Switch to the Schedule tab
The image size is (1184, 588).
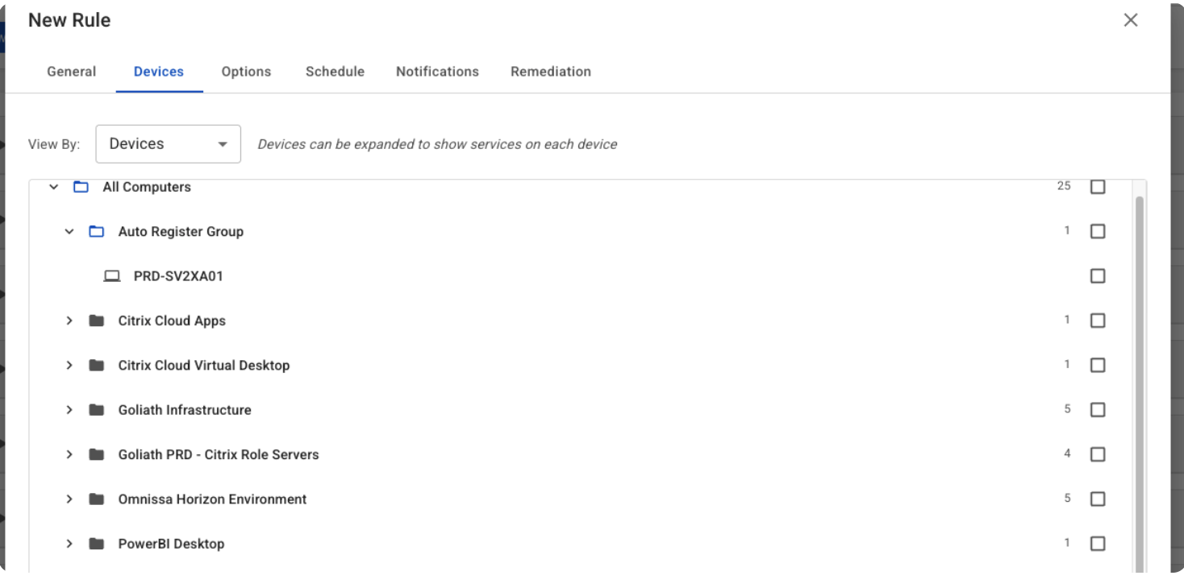pos(335,72)
